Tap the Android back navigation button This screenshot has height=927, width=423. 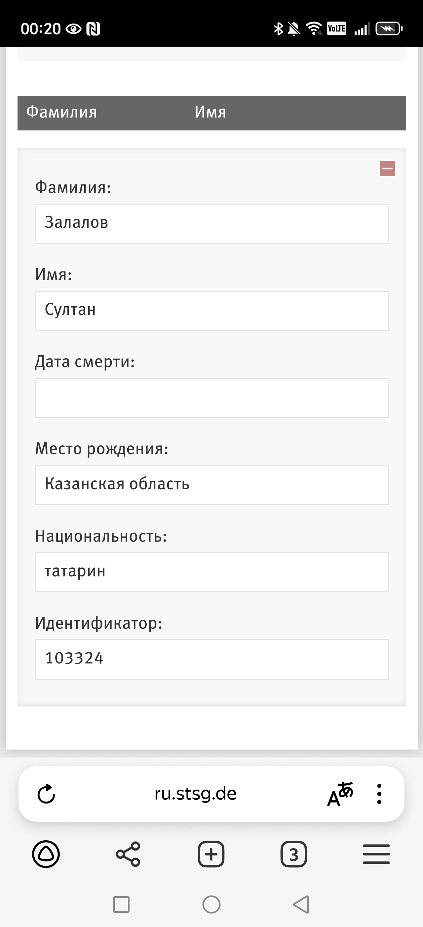coord(301,904)
